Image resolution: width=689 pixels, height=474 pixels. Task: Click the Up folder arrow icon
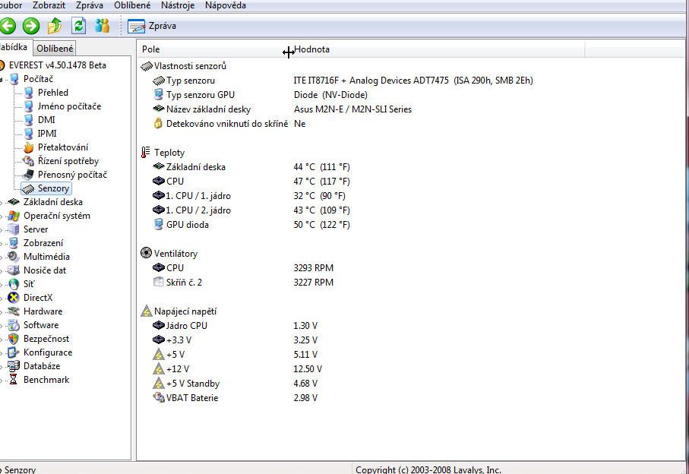(x=55, y=26)
